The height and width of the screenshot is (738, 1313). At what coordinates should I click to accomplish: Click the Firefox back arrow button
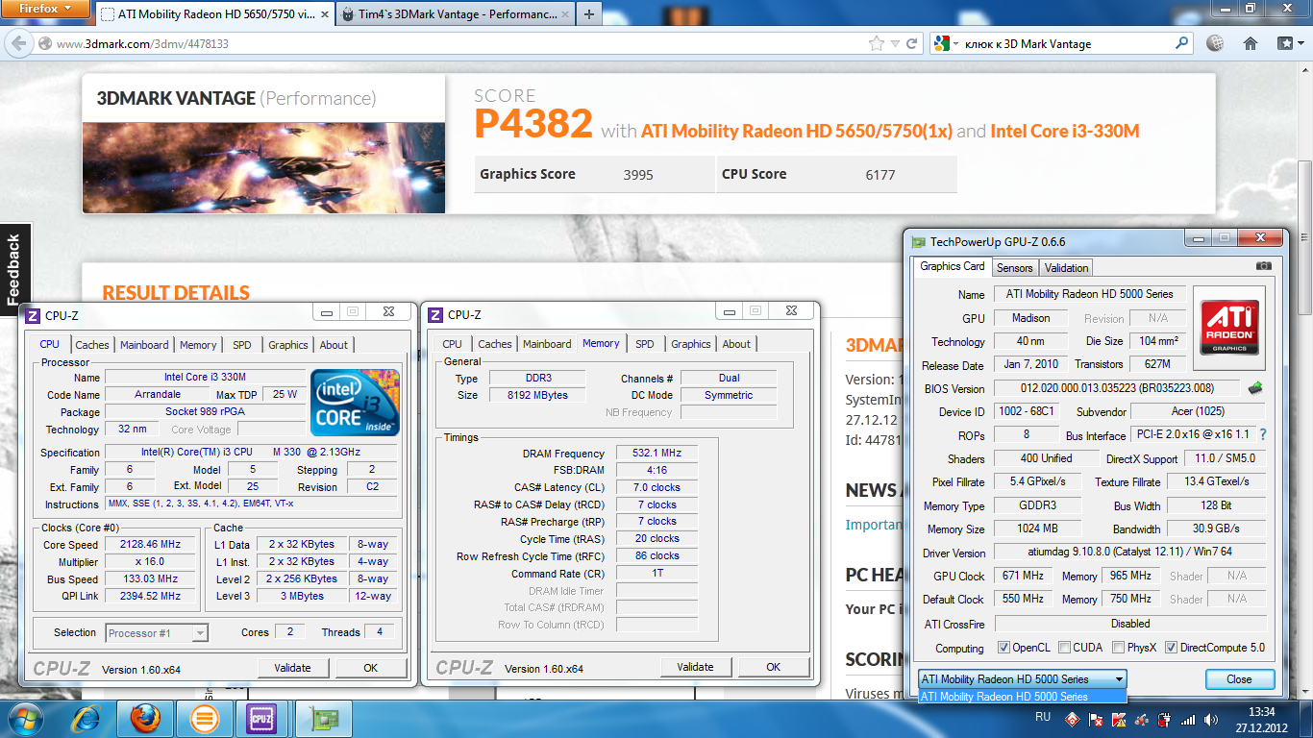tap(20, 43)
